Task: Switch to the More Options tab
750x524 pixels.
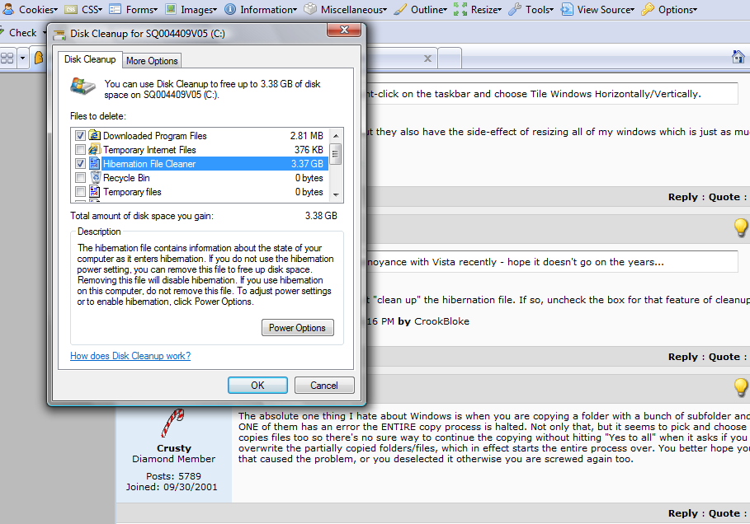Action: tap(152, 61)
